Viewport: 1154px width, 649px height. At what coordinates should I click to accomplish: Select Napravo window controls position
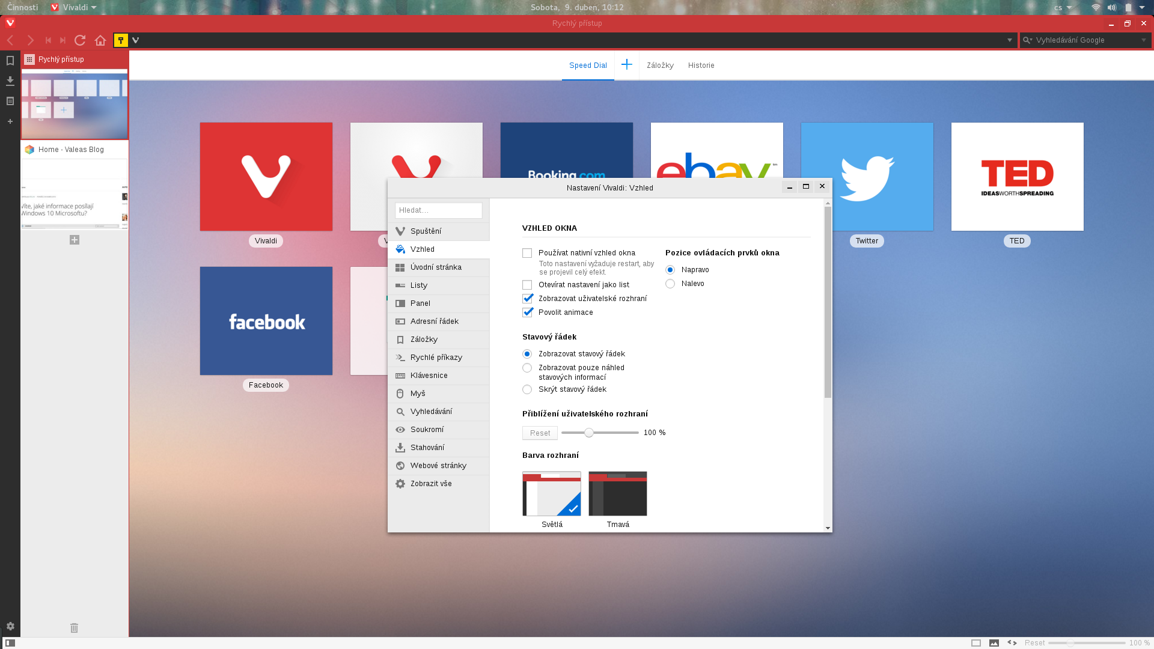click(x=670, y=270)
